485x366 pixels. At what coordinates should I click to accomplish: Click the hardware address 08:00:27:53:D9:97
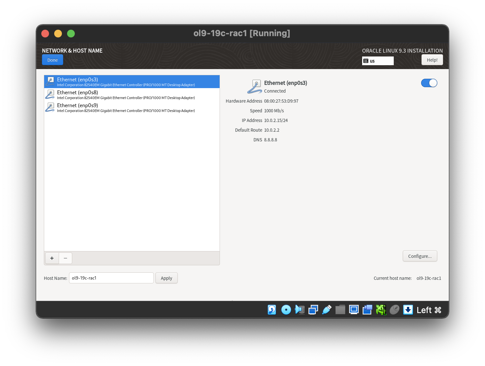(281, 101)
